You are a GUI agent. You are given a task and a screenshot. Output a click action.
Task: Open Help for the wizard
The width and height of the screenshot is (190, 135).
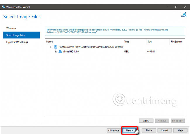(x=180, y=130)
